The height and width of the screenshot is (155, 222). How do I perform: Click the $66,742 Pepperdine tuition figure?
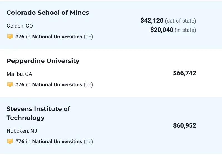(x=185, y=73)
